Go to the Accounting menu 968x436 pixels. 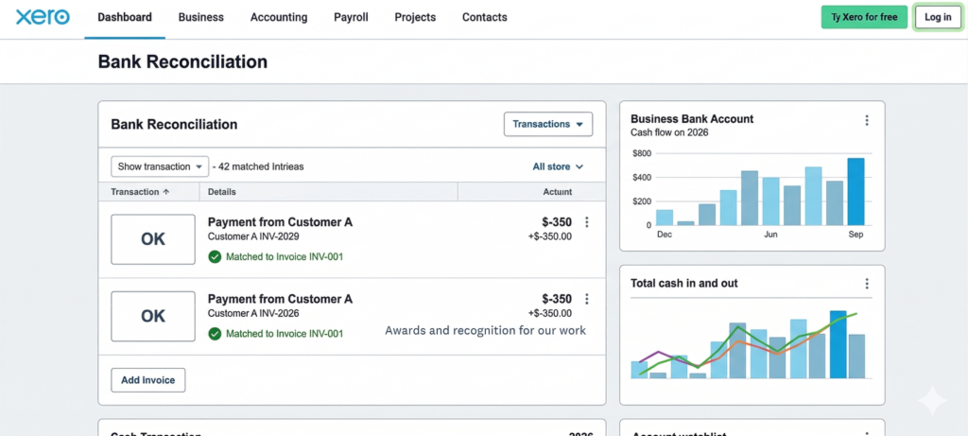click(x=278, y=17)
